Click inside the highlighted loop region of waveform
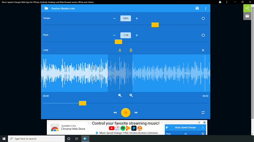The height and width of the screenshot is (142, 254). click(x=120, y=73)
